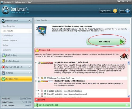The width and height of the screenshot is (132, 109).
Task: Click the yellow Register Now! sidebar button
Action: (x=16, y=79)
